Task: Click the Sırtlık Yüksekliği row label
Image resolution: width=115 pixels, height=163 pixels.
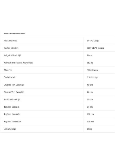Action: [x=12, y=99]
